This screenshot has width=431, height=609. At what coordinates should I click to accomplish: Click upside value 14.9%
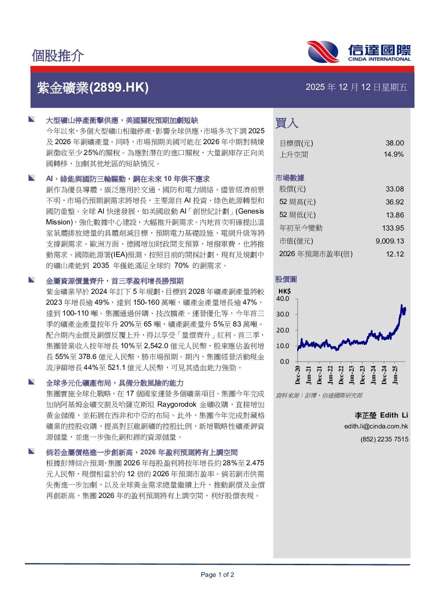tap(394, 155)
